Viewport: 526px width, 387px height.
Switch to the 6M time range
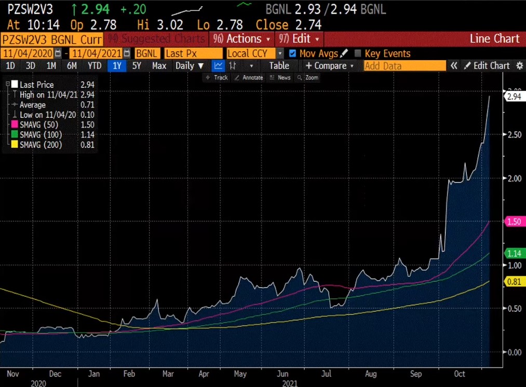point(72,66)
